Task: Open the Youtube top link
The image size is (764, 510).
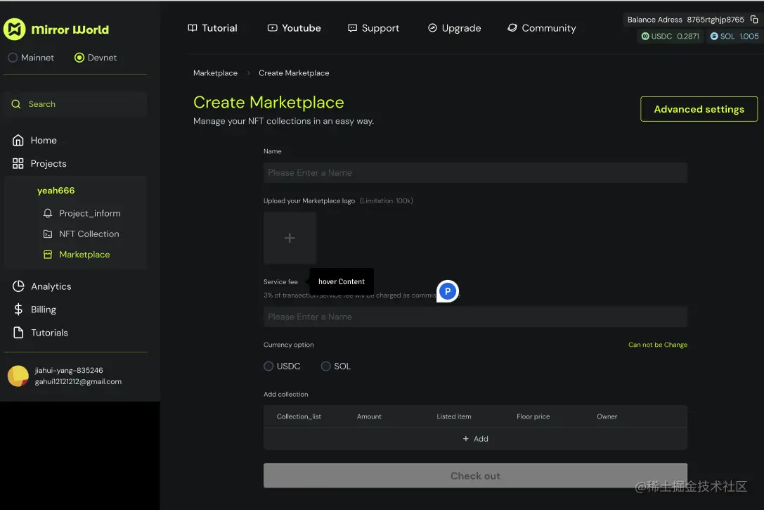Action: click(301, 28)
